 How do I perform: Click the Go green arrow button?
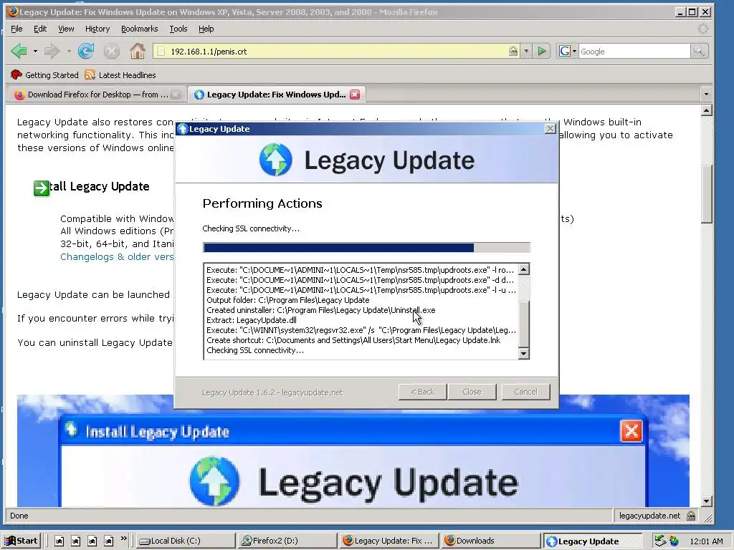[x=542, y=51]
